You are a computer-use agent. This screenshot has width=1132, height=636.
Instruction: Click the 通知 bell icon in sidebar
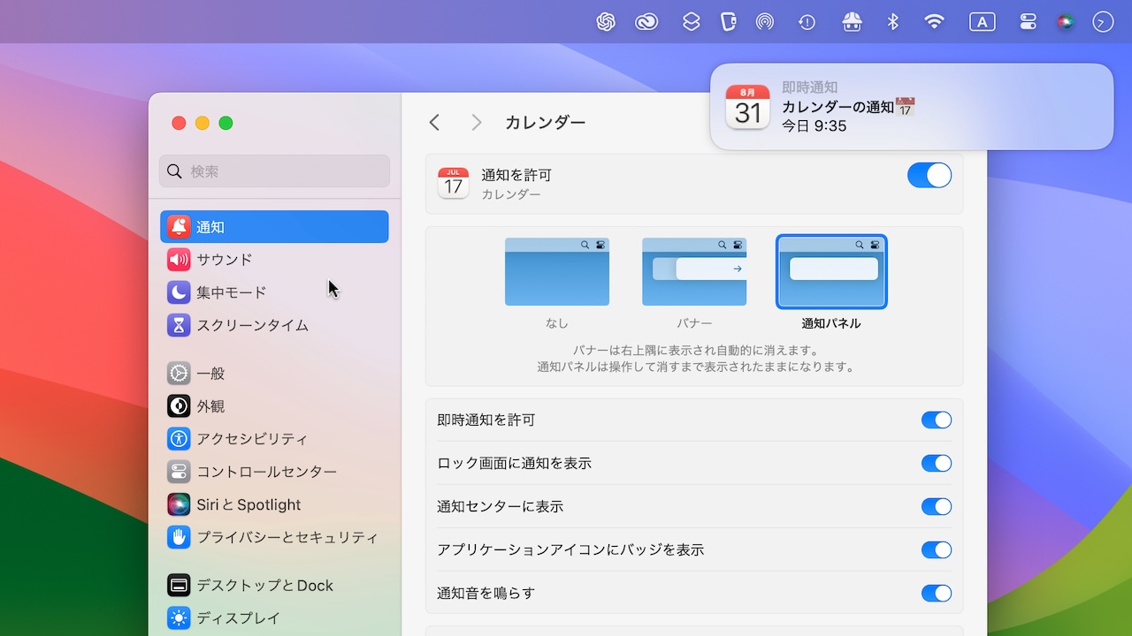[x=179, y=227]
